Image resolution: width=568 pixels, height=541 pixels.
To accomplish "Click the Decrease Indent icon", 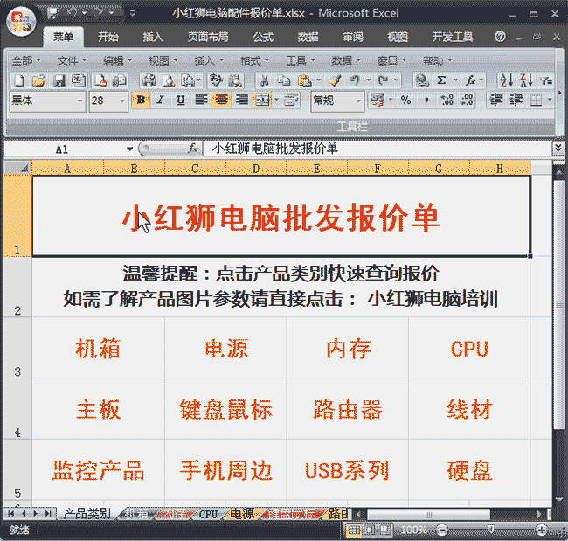I will 496,100.
